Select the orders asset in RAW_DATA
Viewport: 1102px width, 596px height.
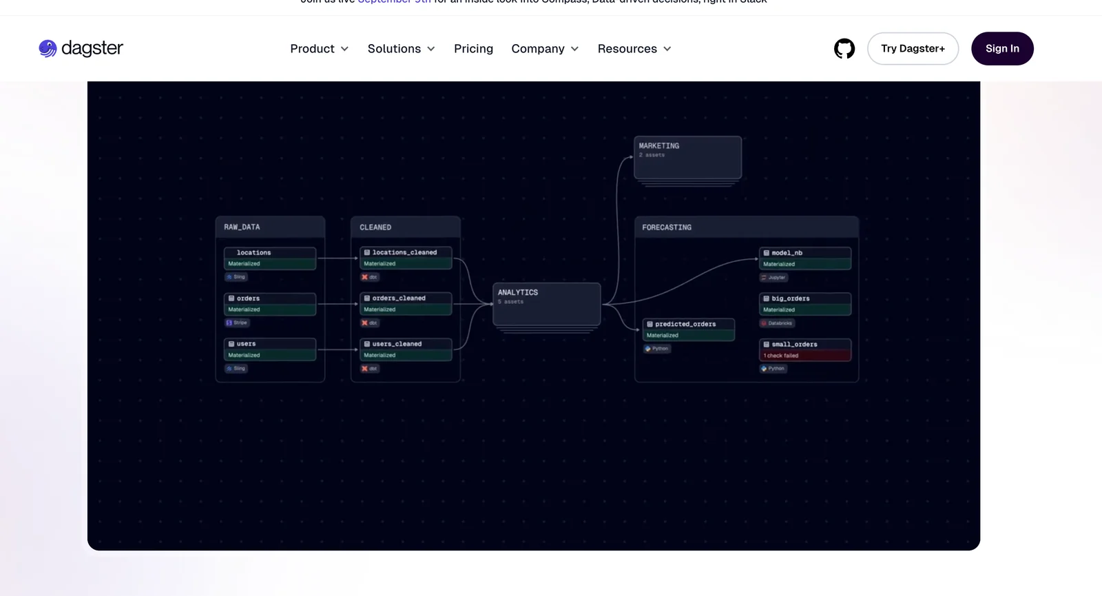[270, 304]
